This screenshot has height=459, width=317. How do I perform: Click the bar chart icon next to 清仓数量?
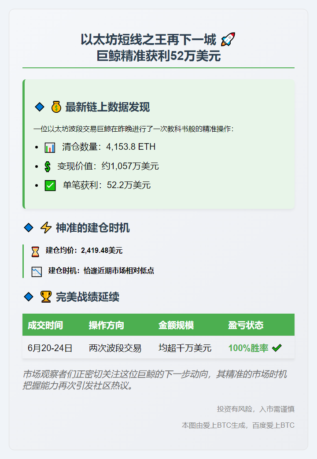coord(50,147)
